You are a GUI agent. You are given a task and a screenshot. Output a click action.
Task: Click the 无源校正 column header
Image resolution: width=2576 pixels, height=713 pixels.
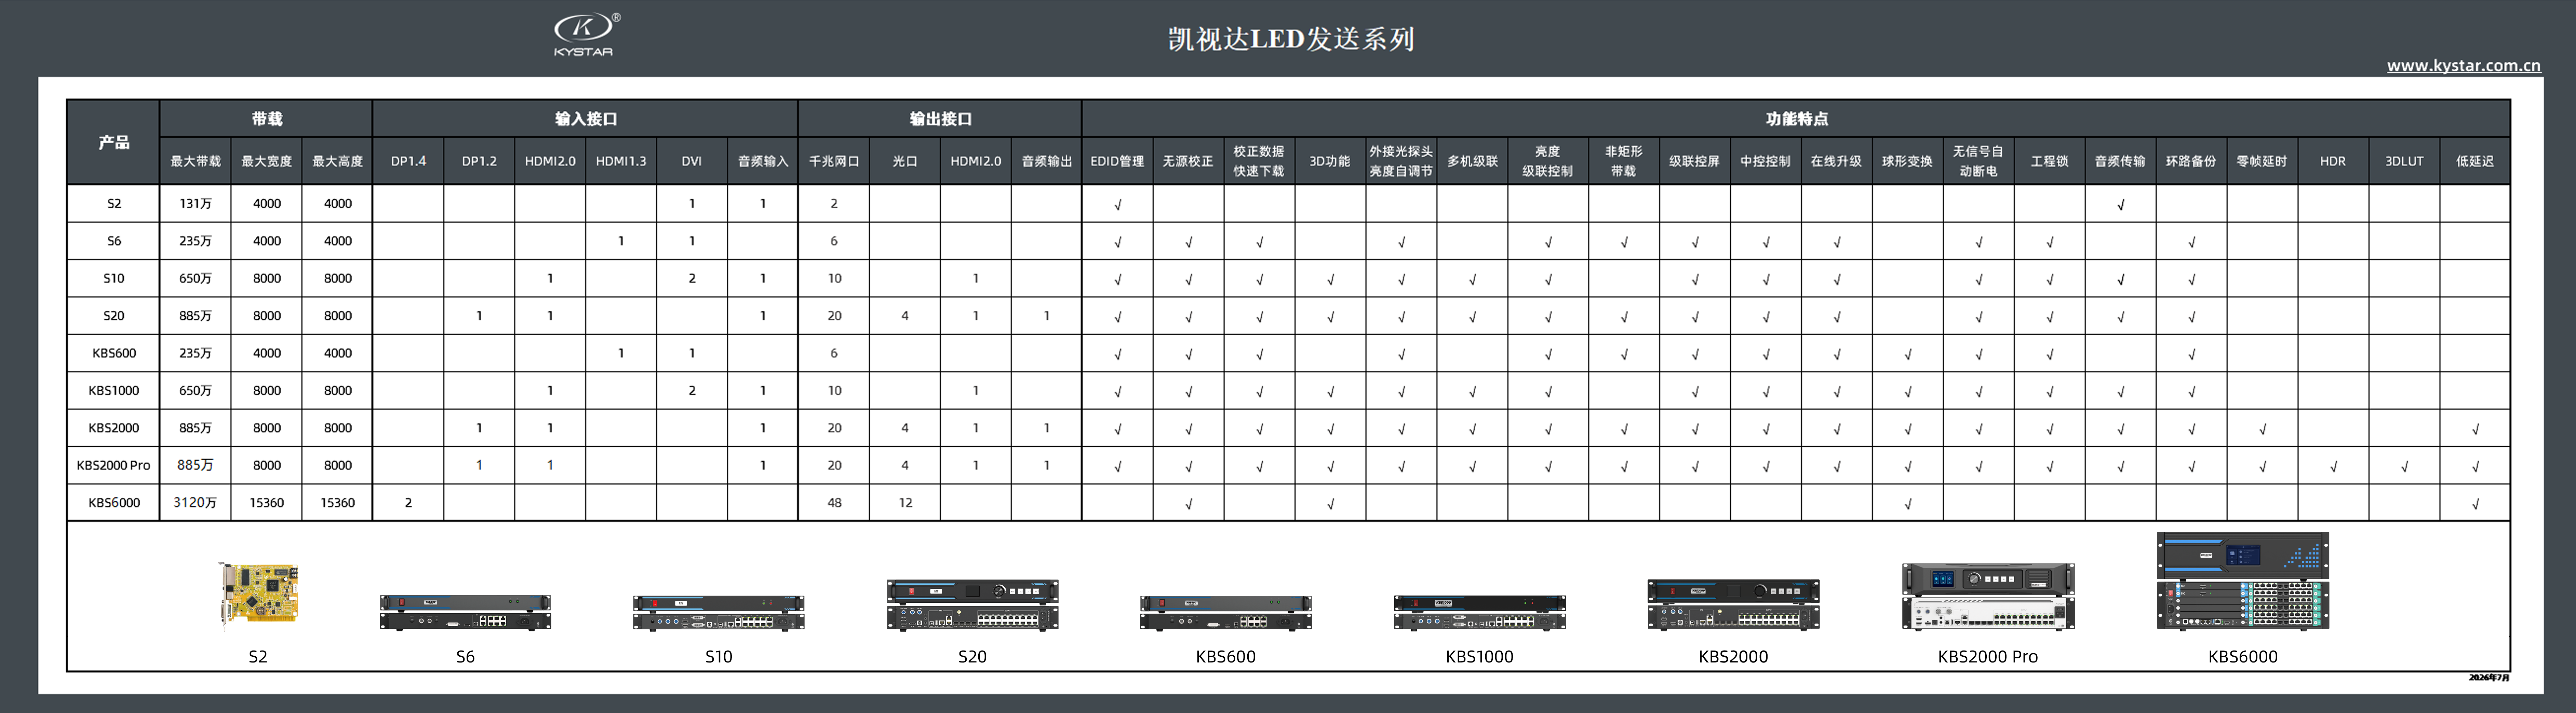(x=1188, y=161)
